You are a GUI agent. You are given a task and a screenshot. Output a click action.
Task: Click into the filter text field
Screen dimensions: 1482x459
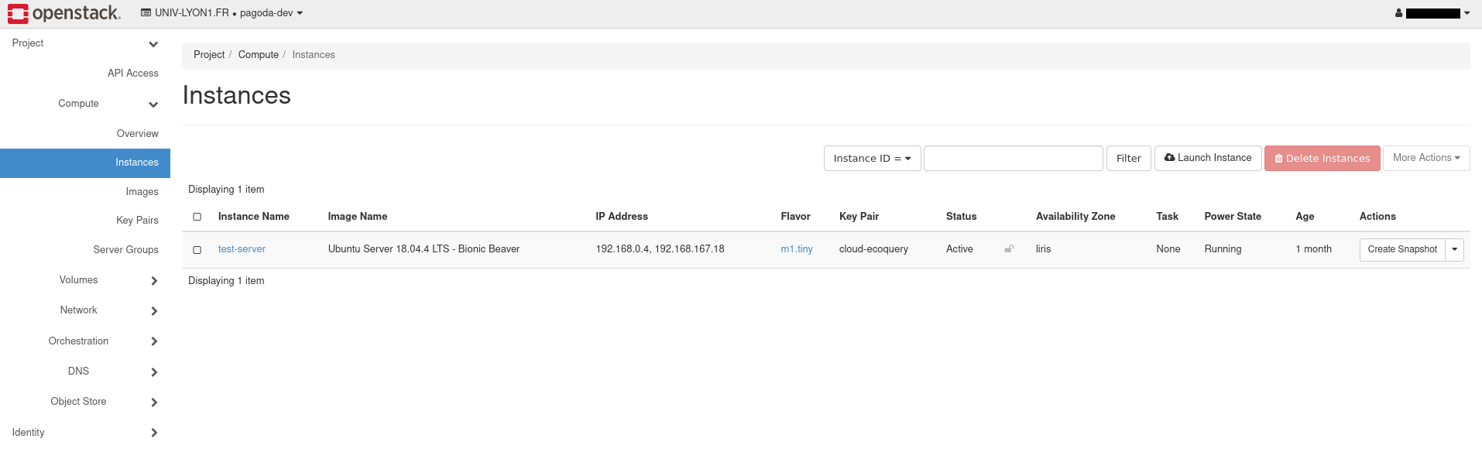click(1013, 159)
